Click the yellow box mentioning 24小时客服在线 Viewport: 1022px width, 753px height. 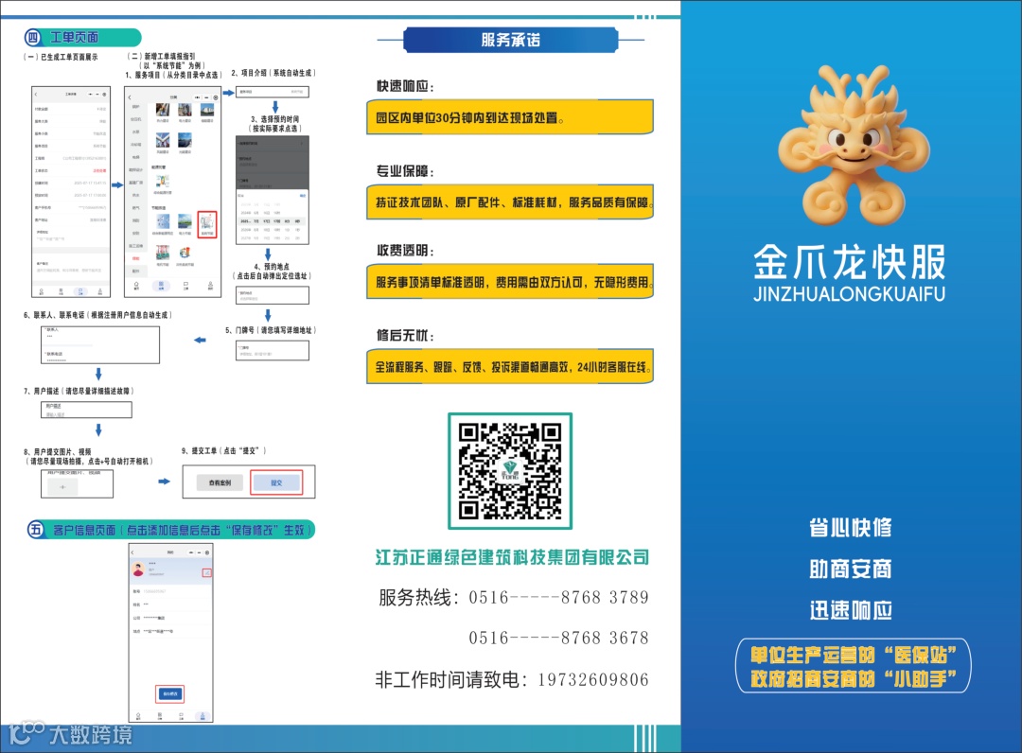(510, 366)
